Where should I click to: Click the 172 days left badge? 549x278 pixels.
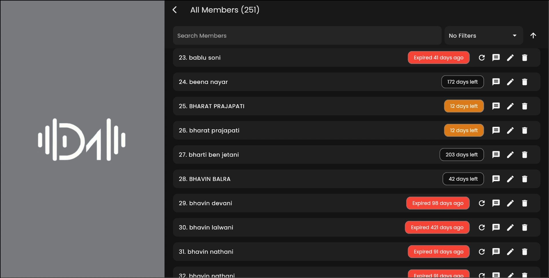click(462, 82)
